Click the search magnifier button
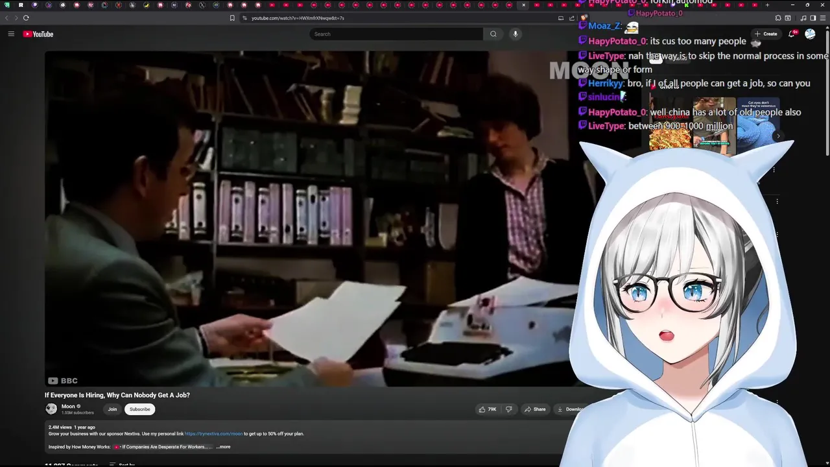The width and height of the screenshot is (830, 467). tap(493, 34)
